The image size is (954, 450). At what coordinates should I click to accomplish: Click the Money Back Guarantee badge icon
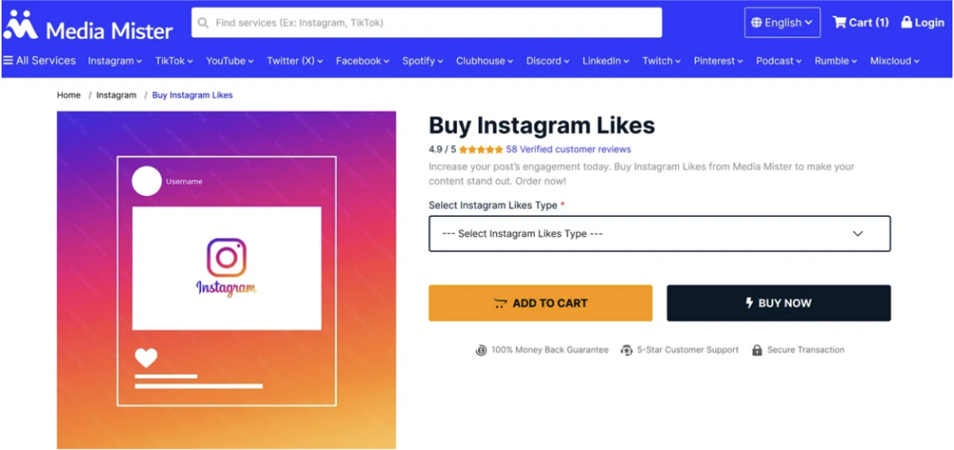pyautogui.click(x=481, y=350)
